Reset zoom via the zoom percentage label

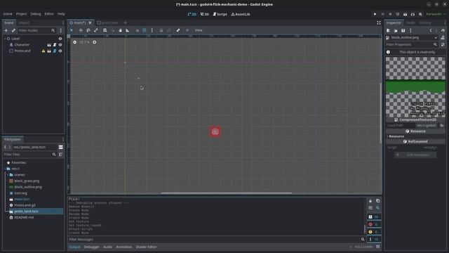[x=84, y=42]
